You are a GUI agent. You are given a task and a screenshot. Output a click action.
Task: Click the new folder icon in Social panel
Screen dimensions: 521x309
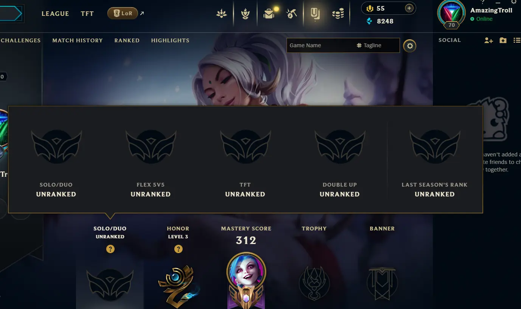[503, 40]
